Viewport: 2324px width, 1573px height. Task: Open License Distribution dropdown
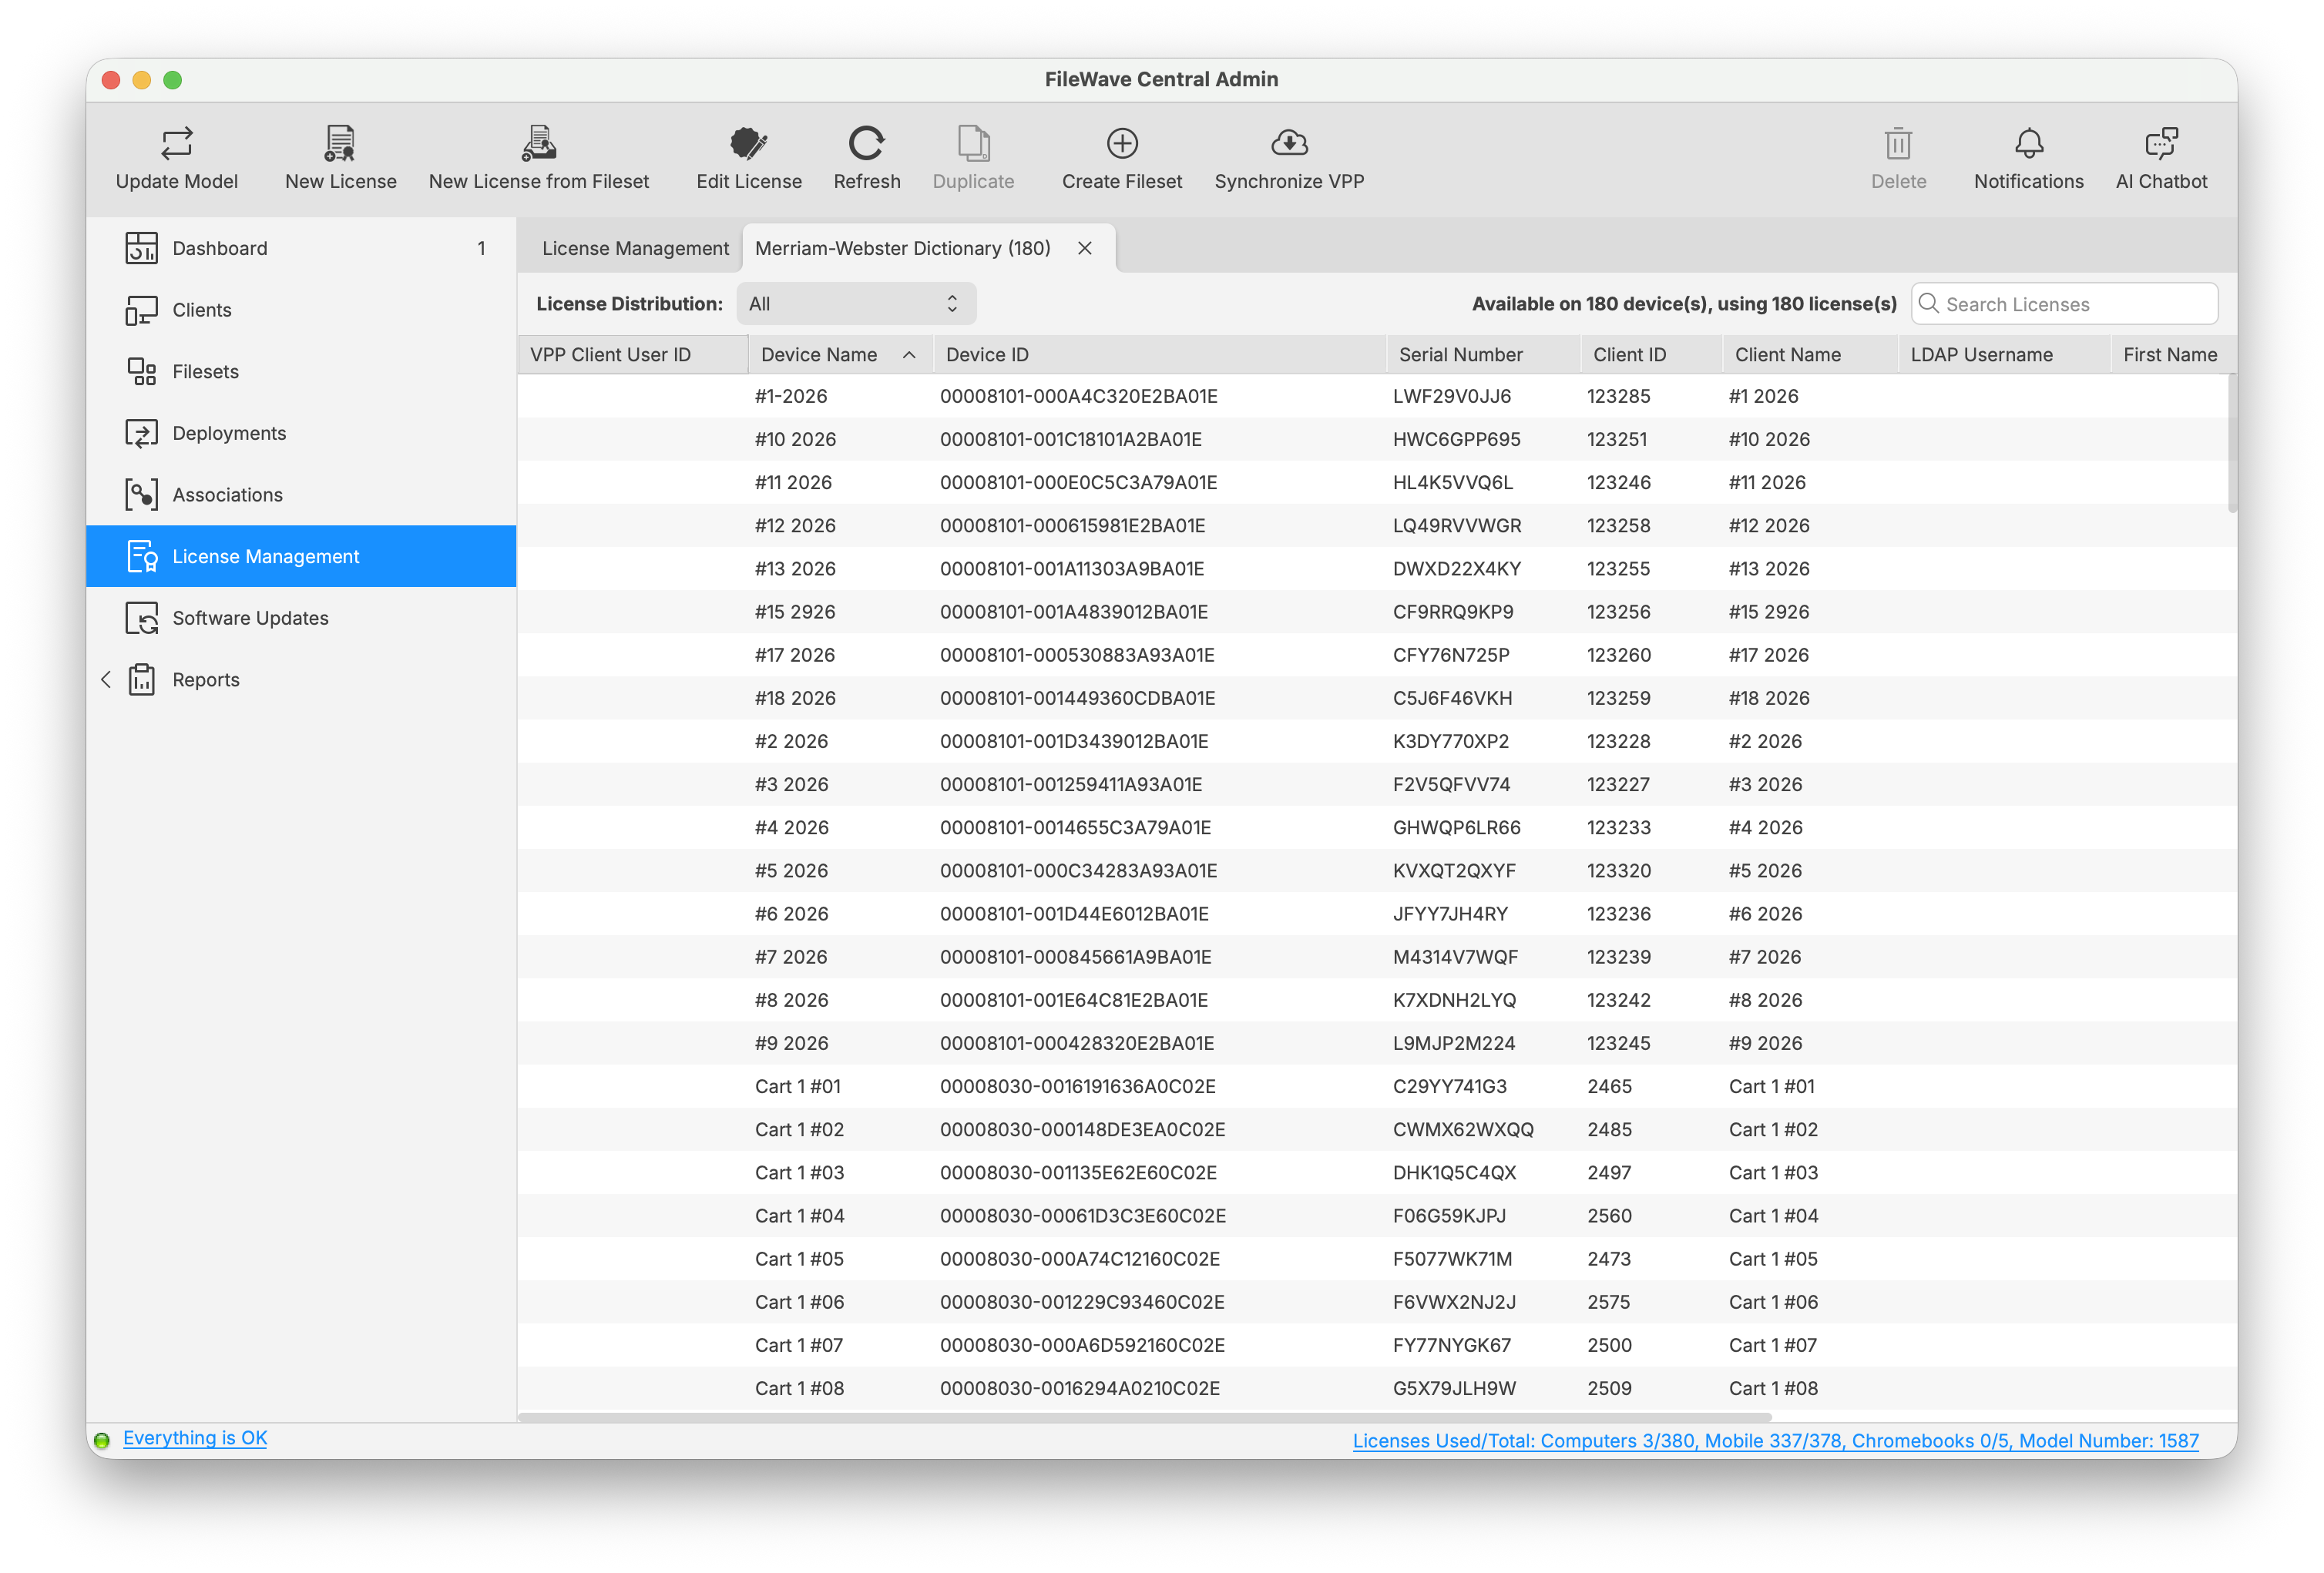point(856,304)
